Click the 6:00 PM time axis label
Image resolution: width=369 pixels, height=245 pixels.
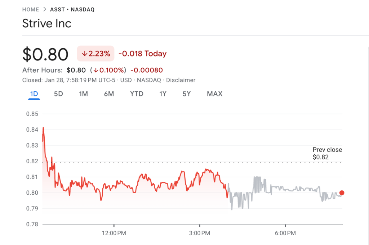pyautogui.click(x=285, y=233)
